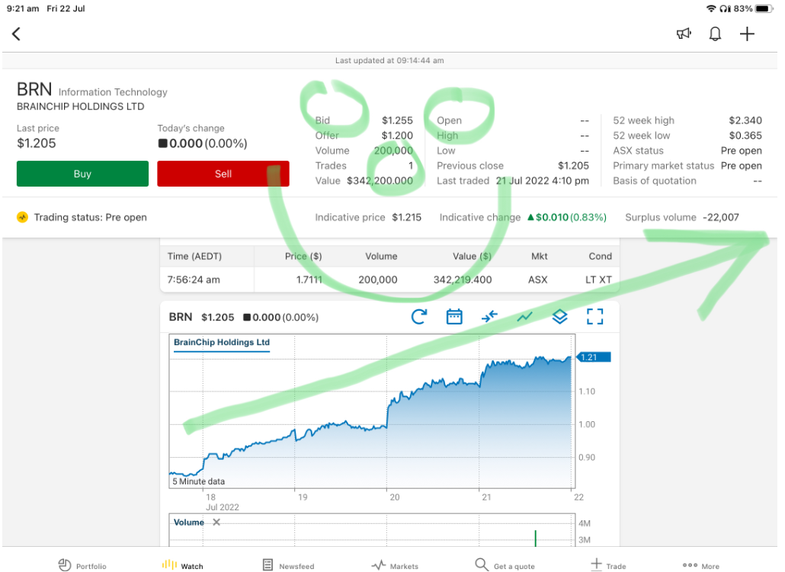Tap the Time (AEDT) column header
This screenshot has width=785, height=572.
[194, 256]
